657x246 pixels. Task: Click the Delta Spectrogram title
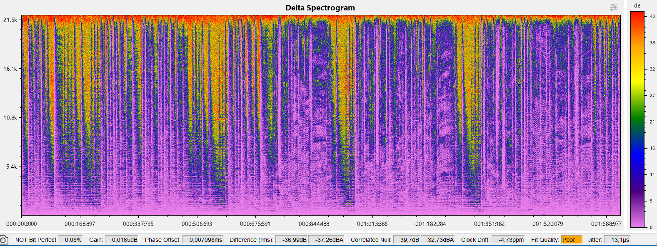coord(320,7)
